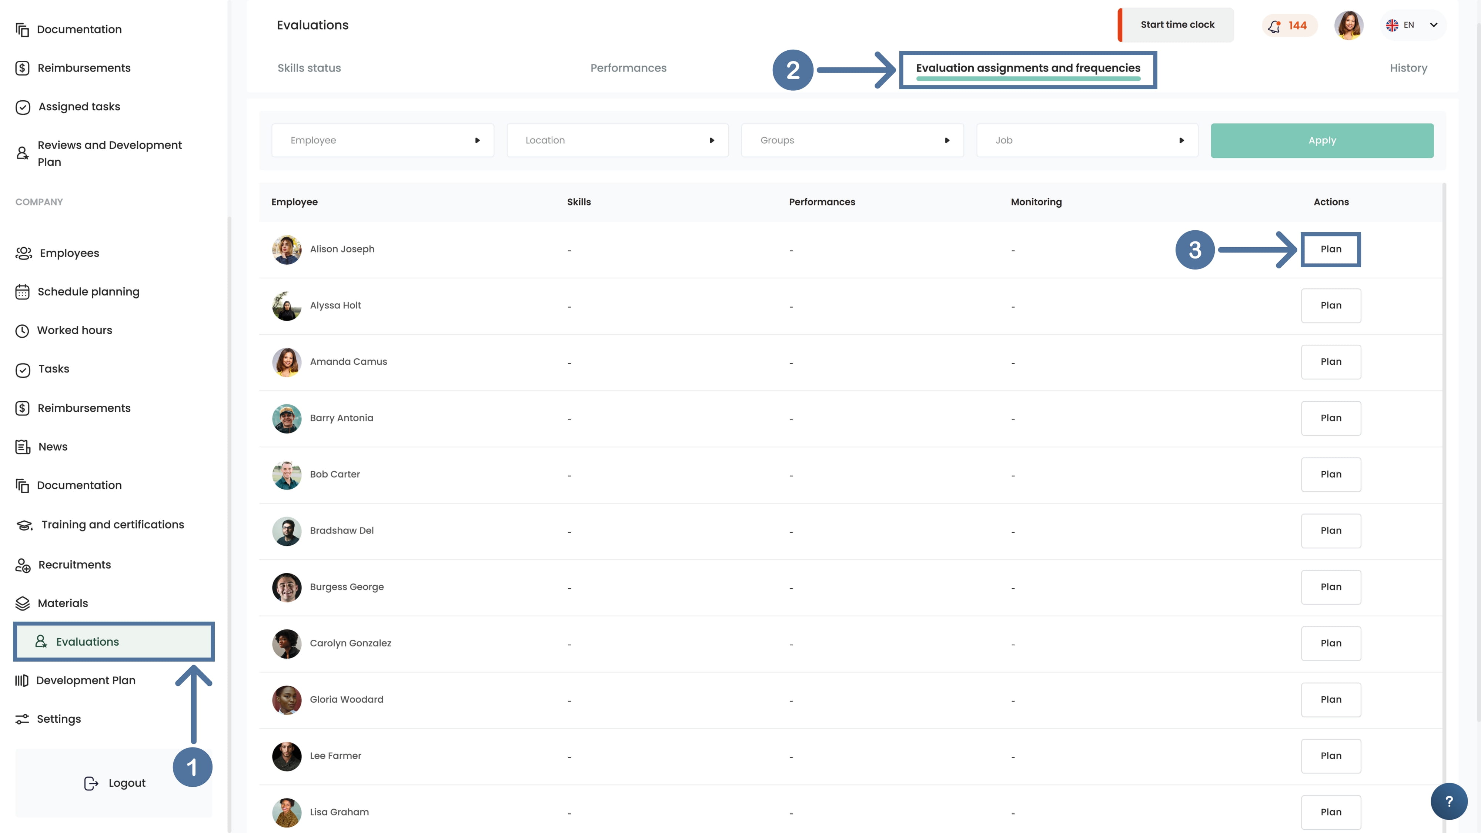
Task: Click Gloria Woodard's avatar
Action: click(x=286, y=700)
